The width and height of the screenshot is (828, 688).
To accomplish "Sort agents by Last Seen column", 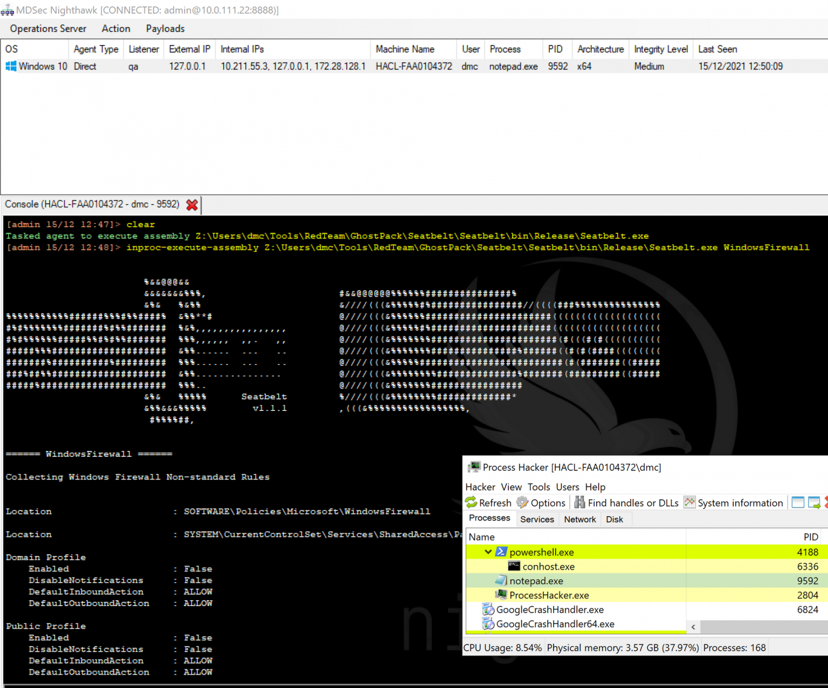I will click(x=717, y=49).
